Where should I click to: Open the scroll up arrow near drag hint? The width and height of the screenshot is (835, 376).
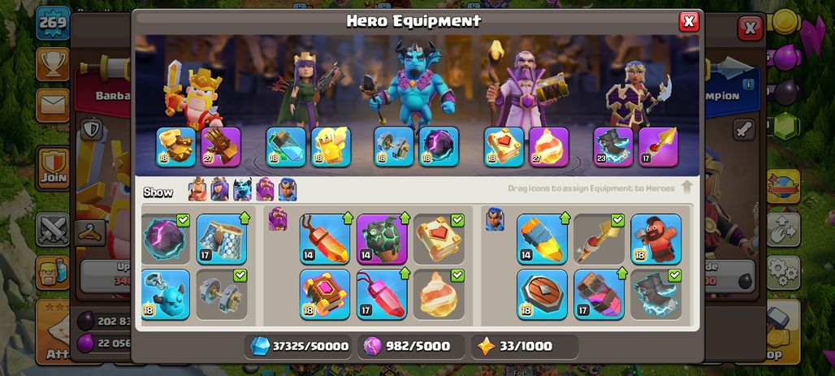pos(687,187)
